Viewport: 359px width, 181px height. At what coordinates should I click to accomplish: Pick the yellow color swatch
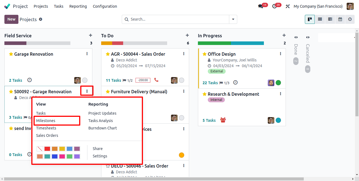pos(62,149)
